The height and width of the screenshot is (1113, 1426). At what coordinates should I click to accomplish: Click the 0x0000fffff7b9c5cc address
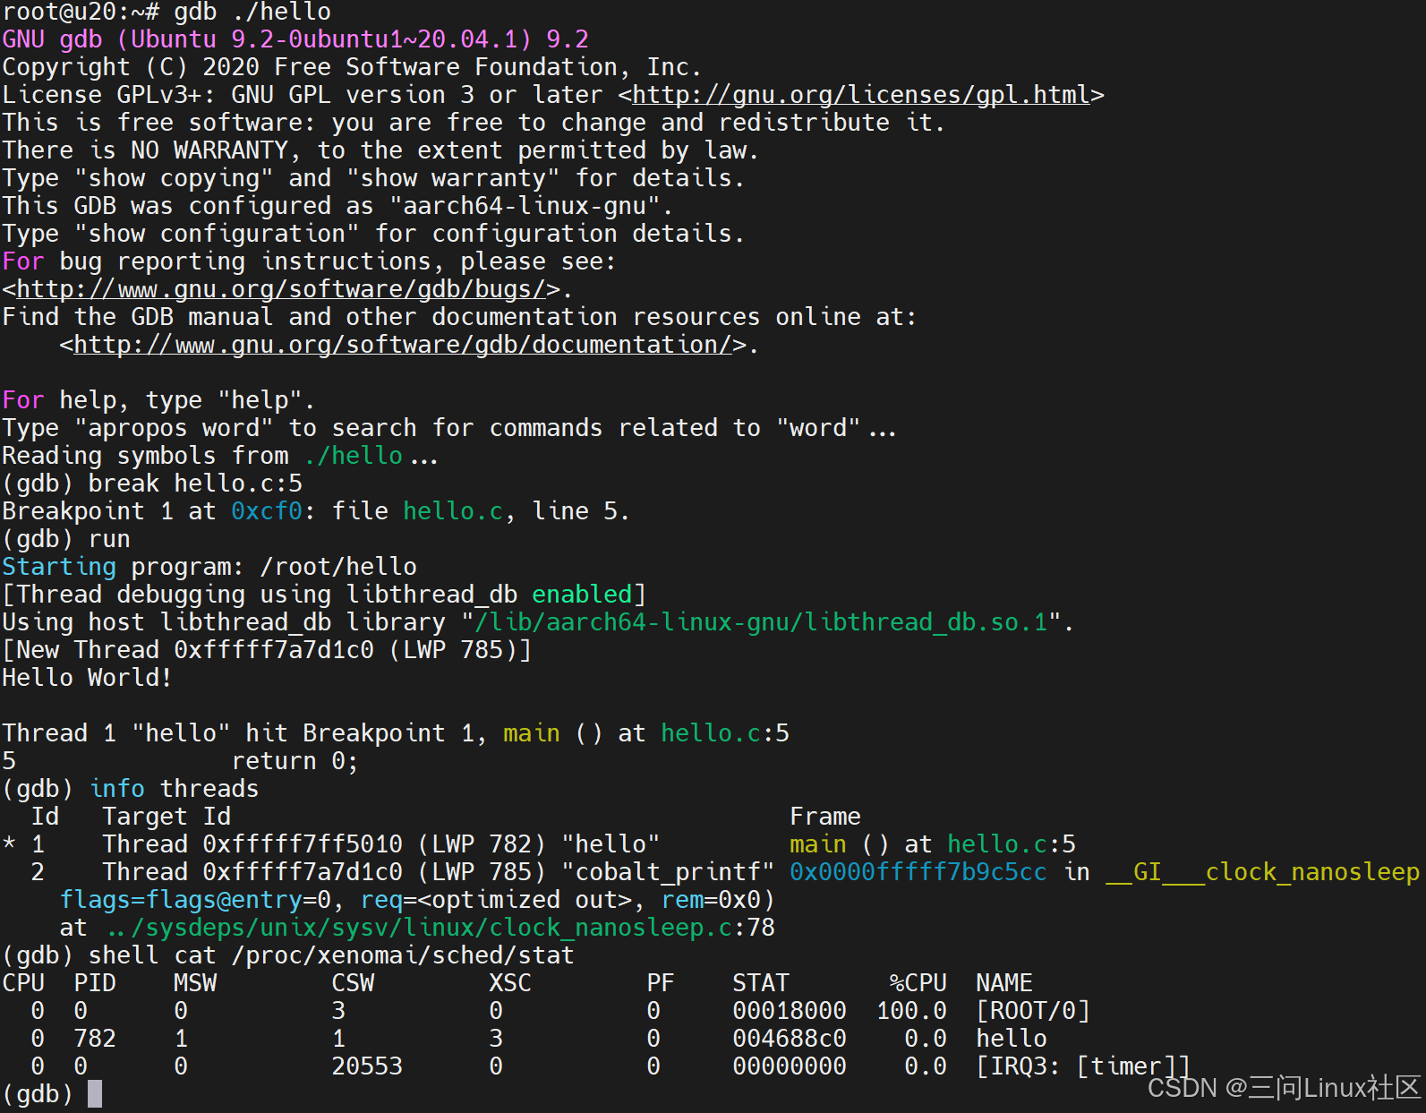[918, 872]
